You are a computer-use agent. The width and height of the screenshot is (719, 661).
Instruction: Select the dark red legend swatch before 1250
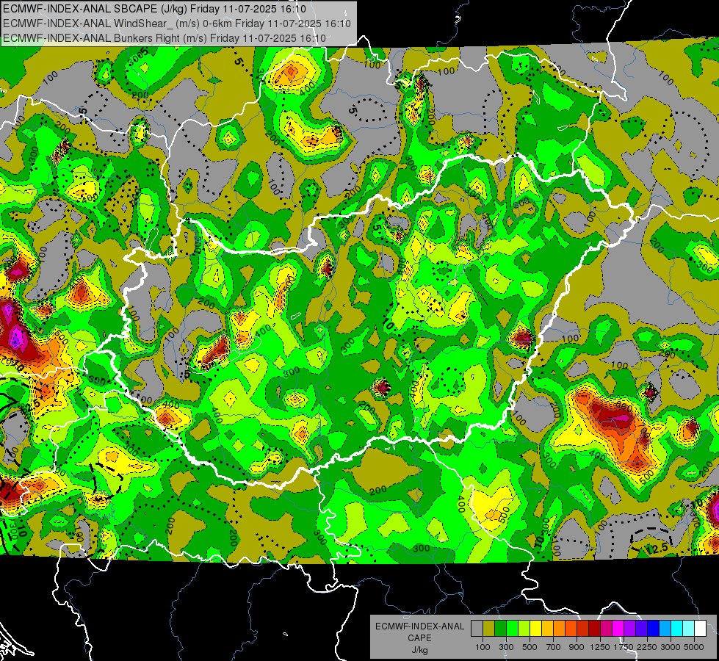[x=595, y=628]
